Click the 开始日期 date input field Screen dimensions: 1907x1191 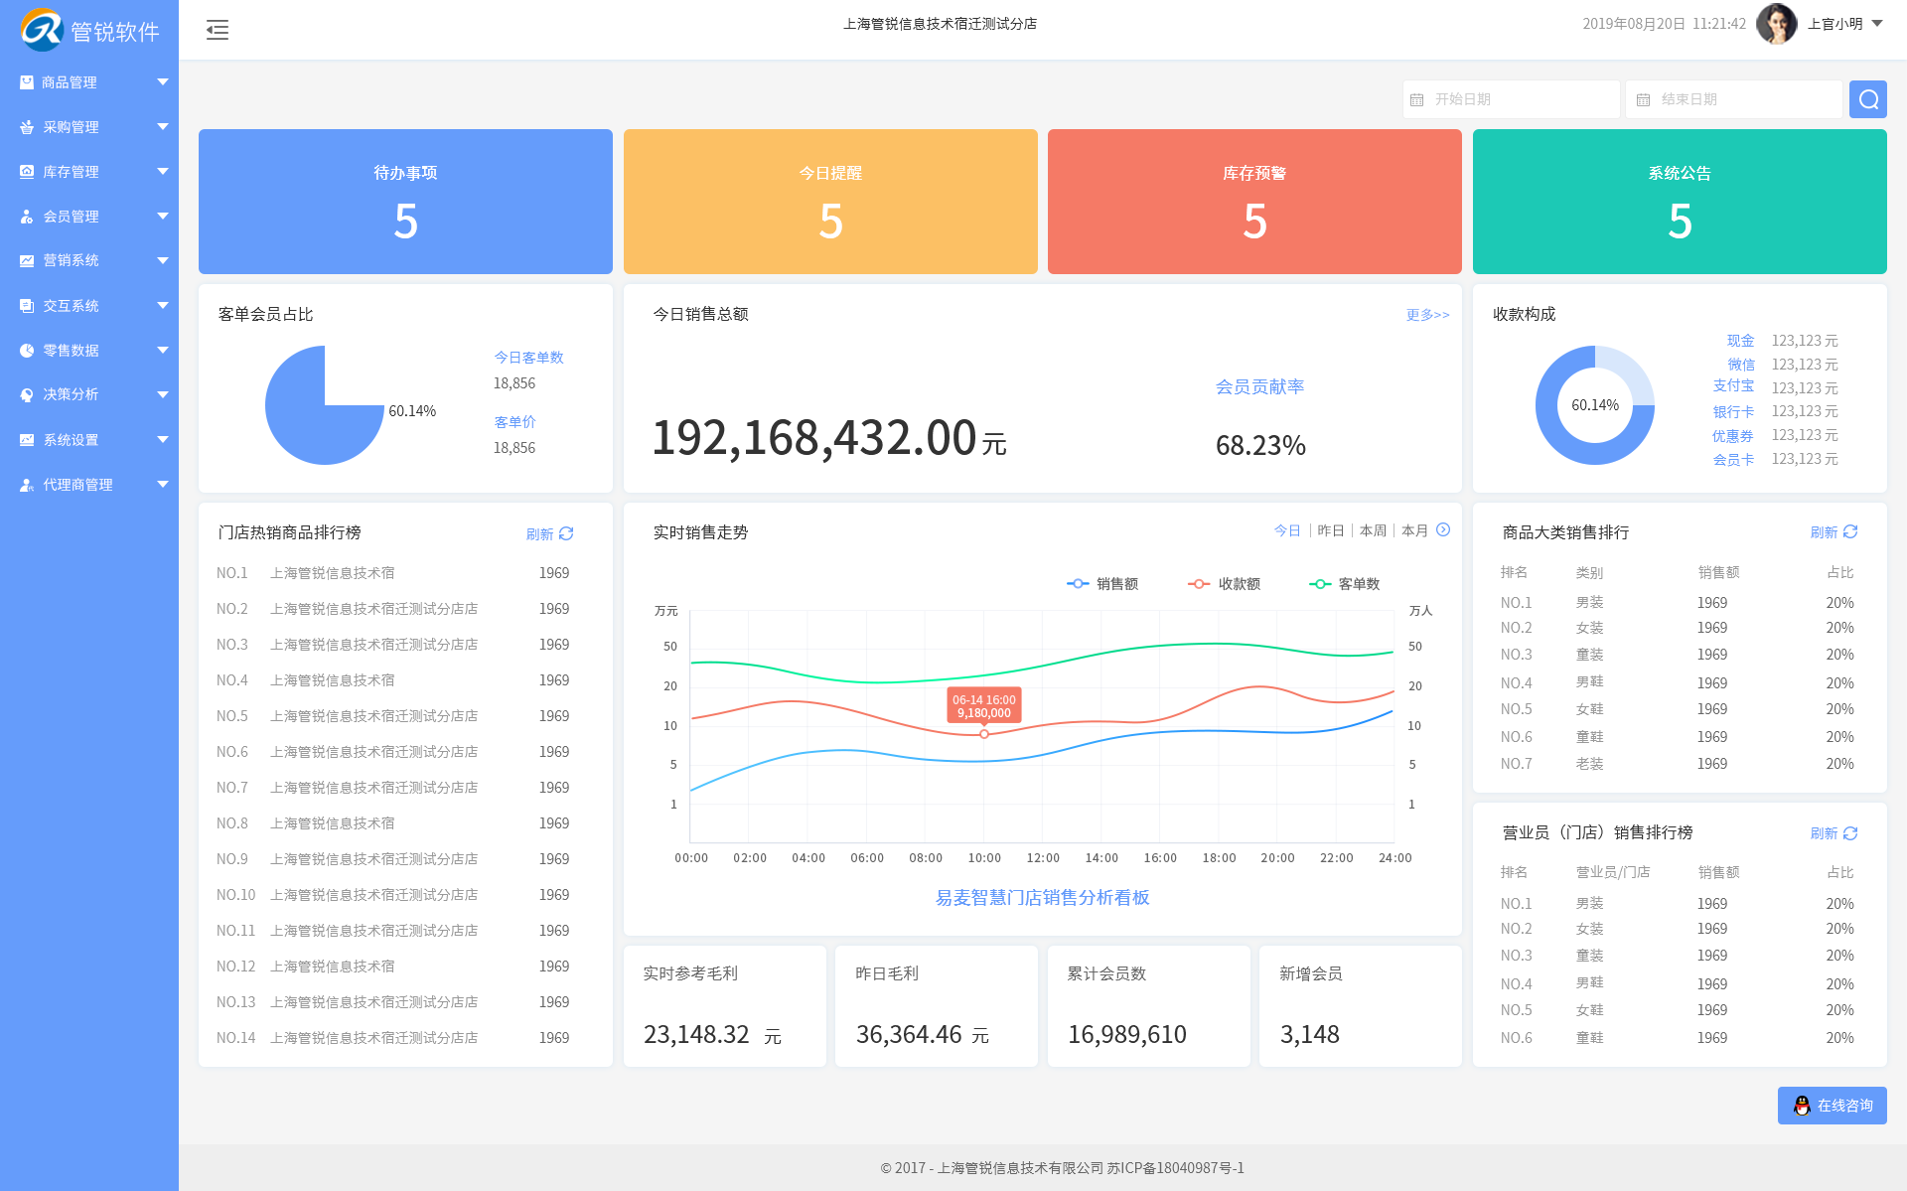1511,99
